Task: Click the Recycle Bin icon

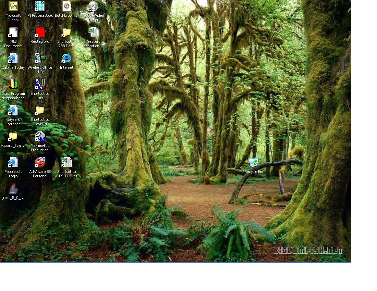Action: [254, 163]
